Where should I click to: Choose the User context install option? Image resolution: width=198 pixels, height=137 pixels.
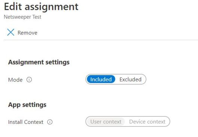(x=106, y=122)
